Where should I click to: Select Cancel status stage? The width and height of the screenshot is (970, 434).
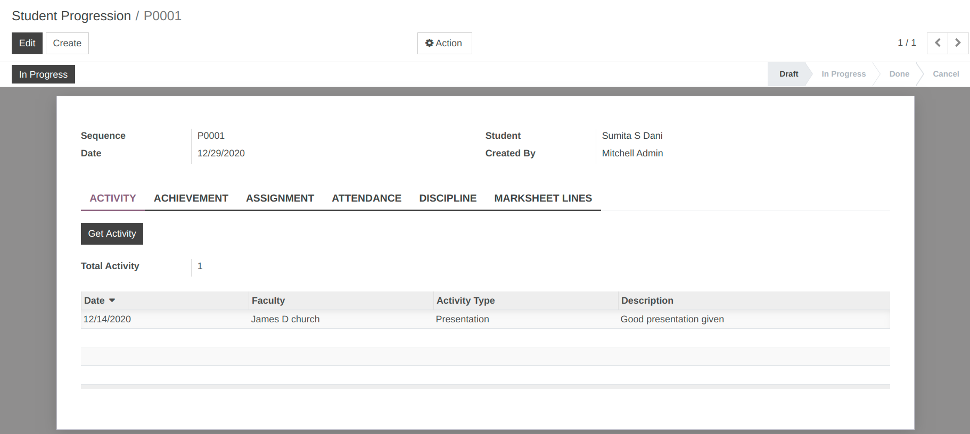946,74
